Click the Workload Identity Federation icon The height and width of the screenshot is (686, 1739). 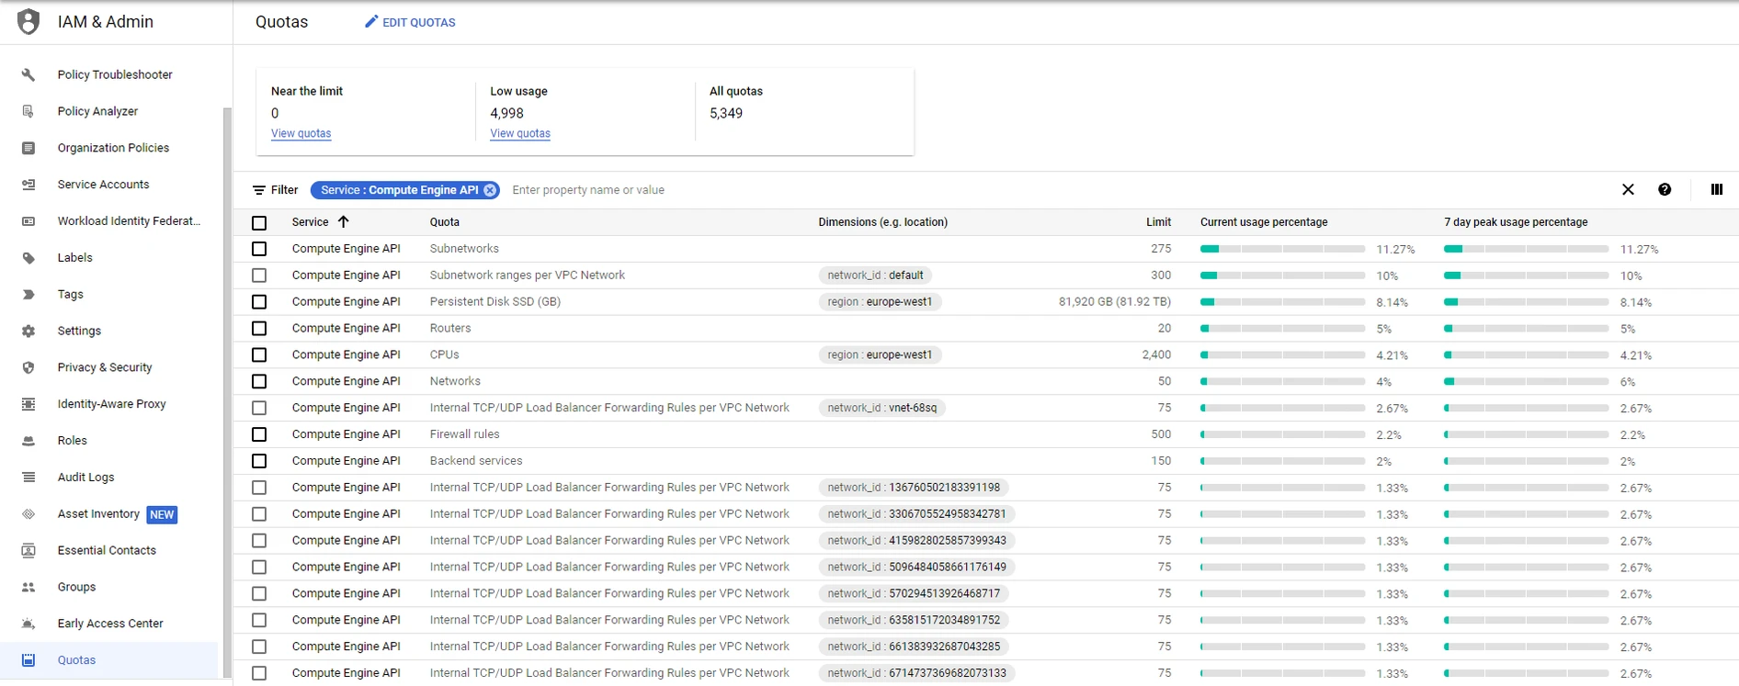tap(28, 221)
